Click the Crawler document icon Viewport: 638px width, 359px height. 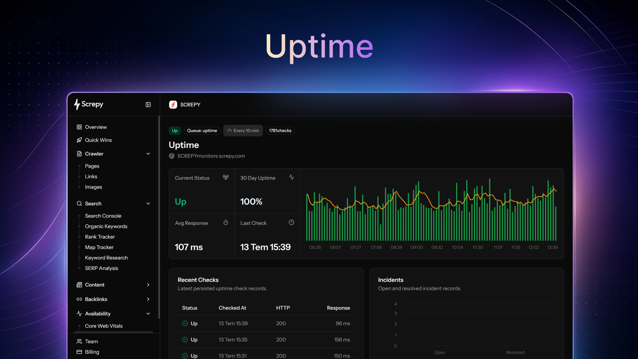[x=79, y=154]
